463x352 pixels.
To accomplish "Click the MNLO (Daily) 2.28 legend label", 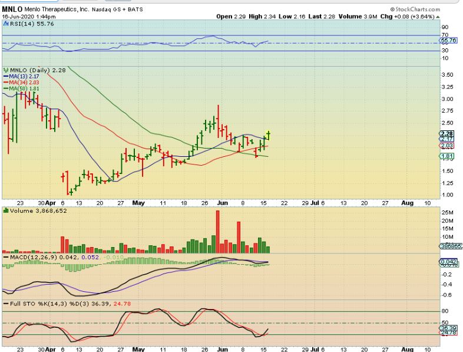I will pyautogui.click(x=38, y=70).
